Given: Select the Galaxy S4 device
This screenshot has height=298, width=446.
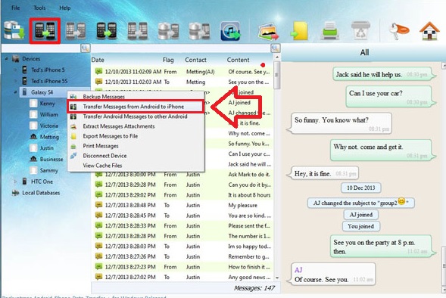Looking at the screenshot, I should click(x=42, y=92).
